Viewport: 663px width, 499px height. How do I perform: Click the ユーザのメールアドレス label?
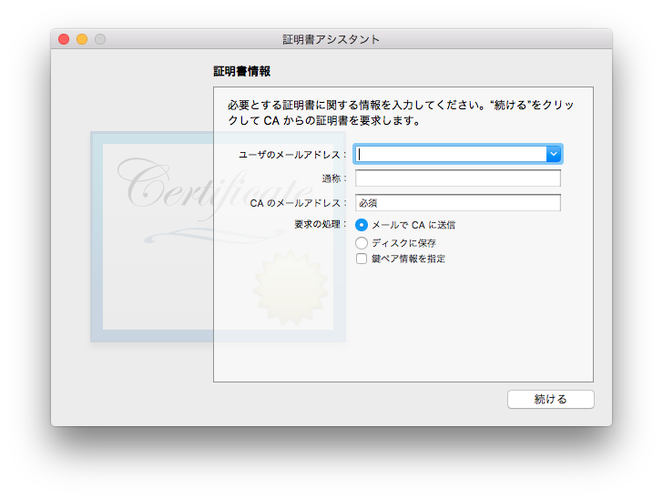pos(292,155)
